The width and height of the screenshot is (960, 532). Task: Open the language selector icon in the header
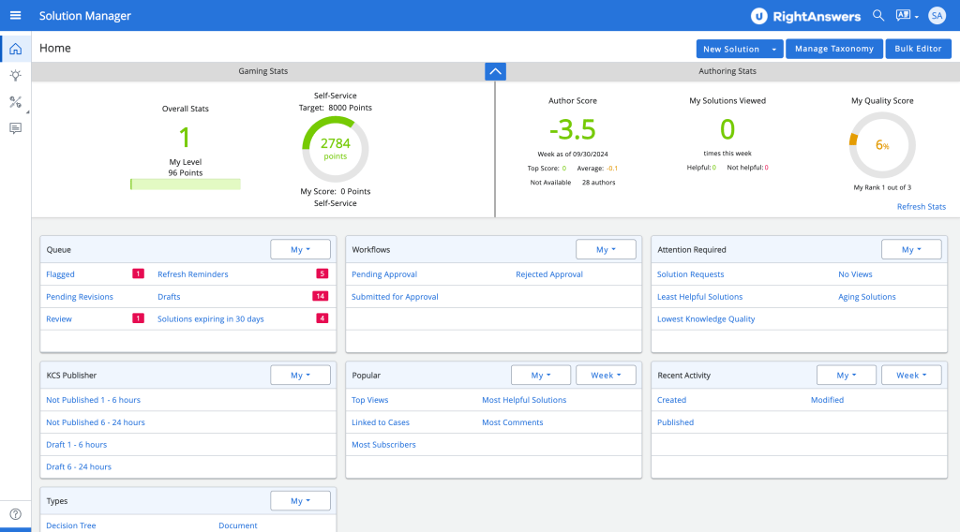click(x=907, y=16)
